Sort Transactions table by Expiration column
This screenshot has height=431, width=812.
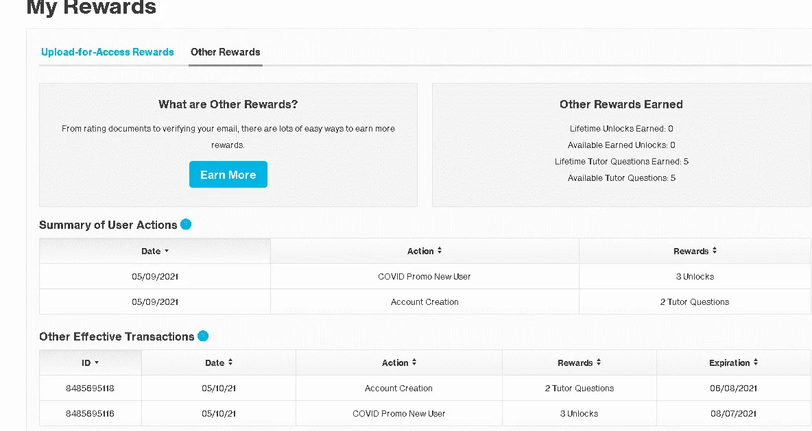coord(733,362)
